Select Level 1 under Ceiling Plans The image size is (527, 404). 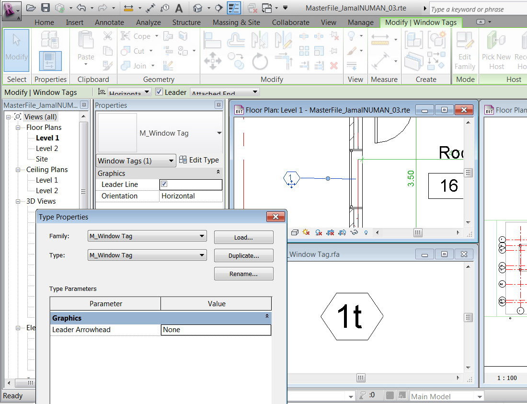tap(47, 180)
